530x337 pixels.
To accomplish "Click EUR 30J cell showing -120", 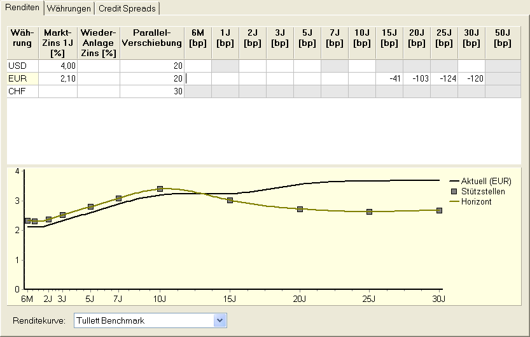I will [471, 78].
